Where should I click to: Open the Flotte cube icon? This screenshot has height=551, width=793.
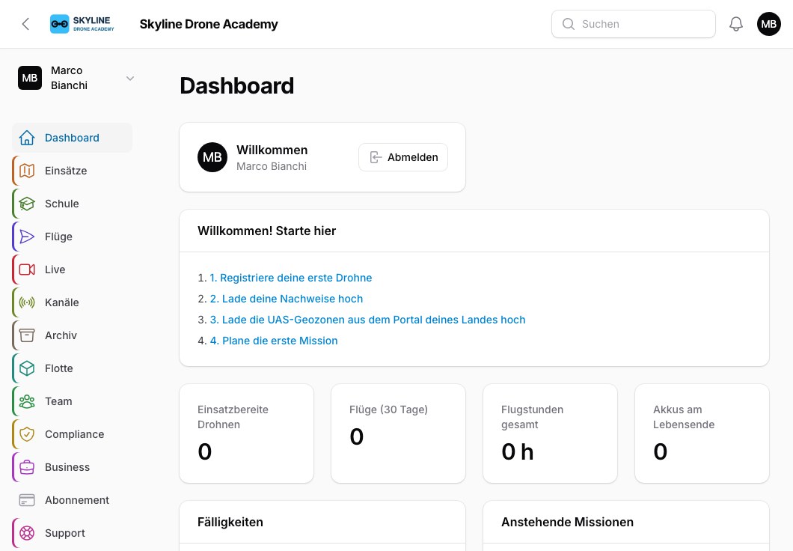tap(27, 368)
